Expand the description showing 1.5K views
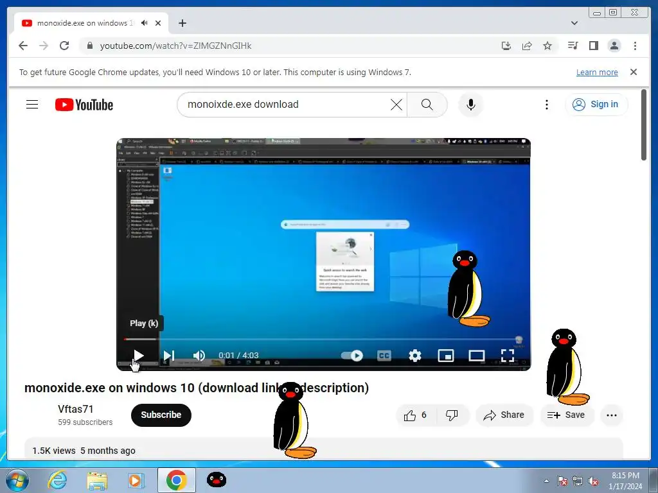The height and width of the screenshot is (493, 658). (323, 449)
